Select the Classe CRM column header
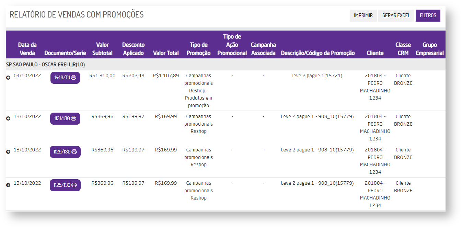This screenshot has width=462, height=228. pos(403,49)
